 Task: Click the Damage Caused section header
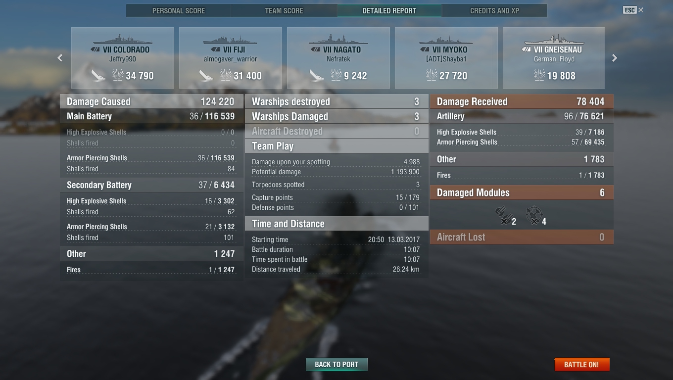point(151,101)
